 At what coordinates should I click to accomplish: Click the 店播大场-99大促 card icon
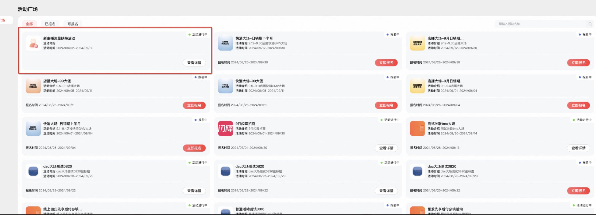click(33, 86)
